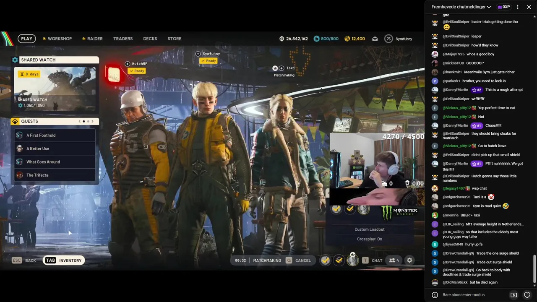Expand the Fremhevede chatmeldinger dropdown
This screenshot has height=302, width=537.
[x=461, y=7]
